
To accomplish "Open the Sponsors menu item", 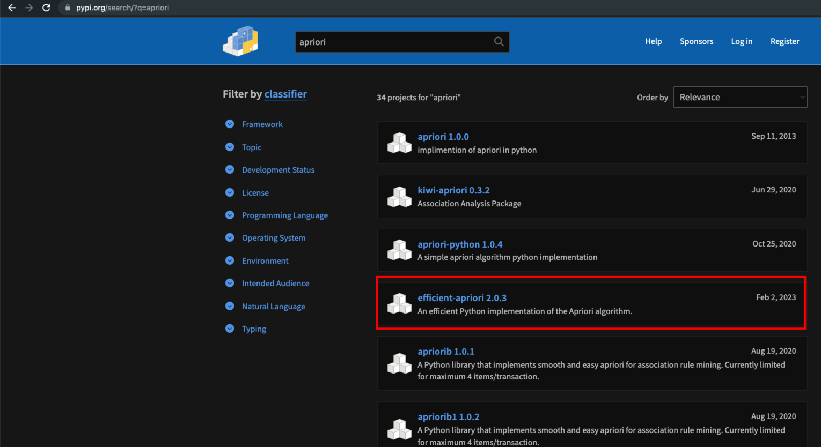I will click(x=697, y=41).
